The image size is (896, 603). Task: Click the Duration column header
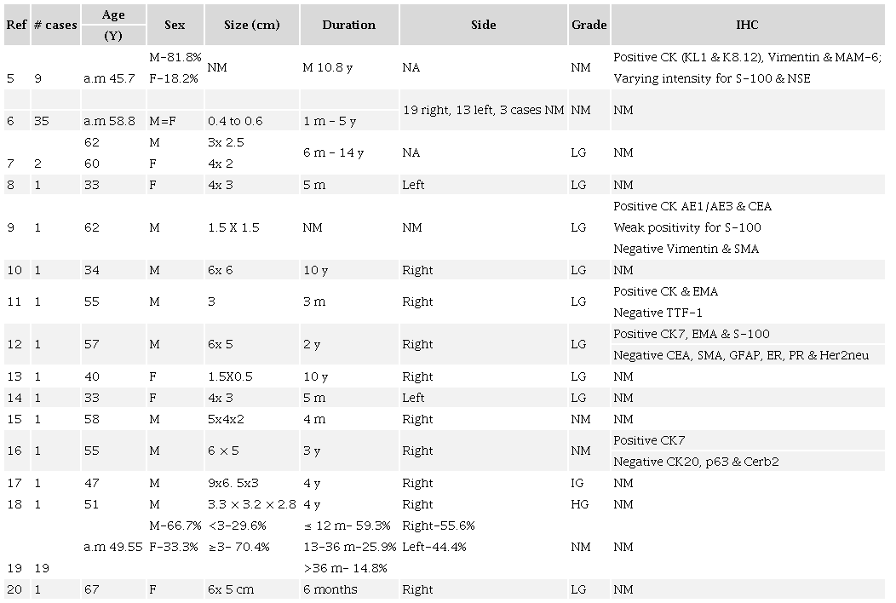point(348,25)
